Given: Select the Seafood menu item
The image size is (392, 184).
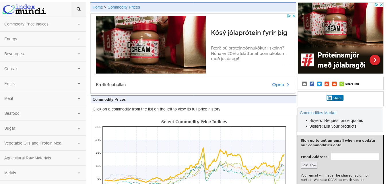Looking at the screenshot, I should click(x=43, y=114).
